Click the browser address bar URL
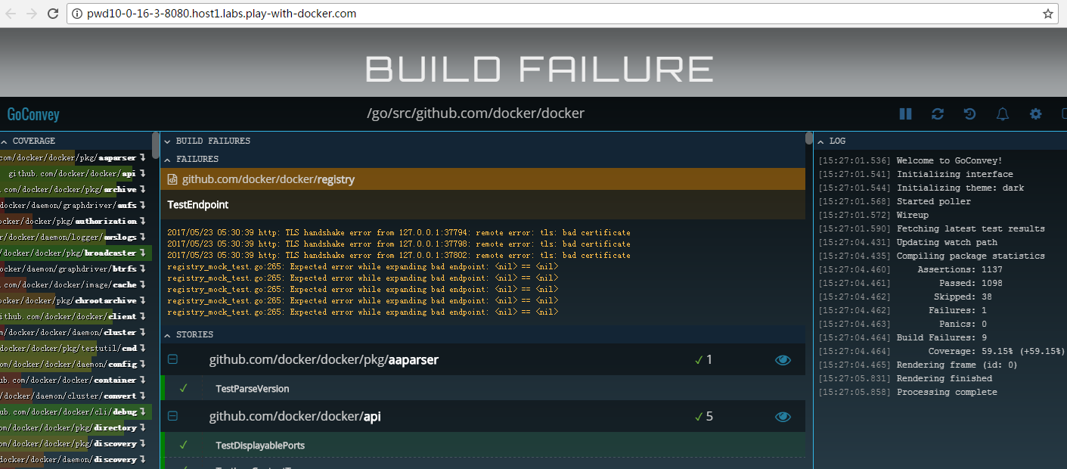Viewport: 1067px width, 469px height. pos(222,14)
